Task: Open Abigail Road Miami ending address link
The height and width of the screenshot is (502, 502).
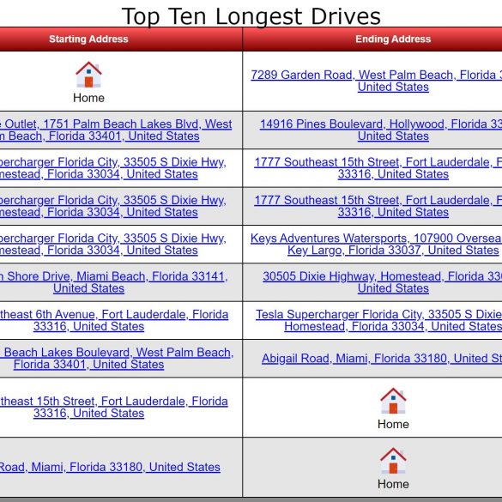Action: (382, 359)
